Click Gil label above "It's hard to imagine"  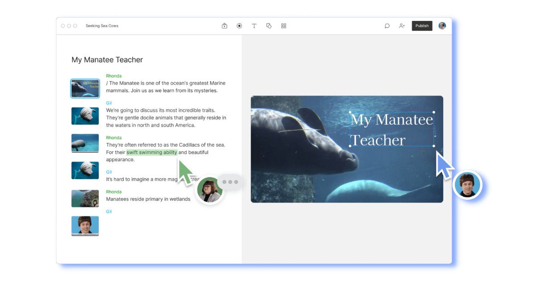[x=109, y=172]
